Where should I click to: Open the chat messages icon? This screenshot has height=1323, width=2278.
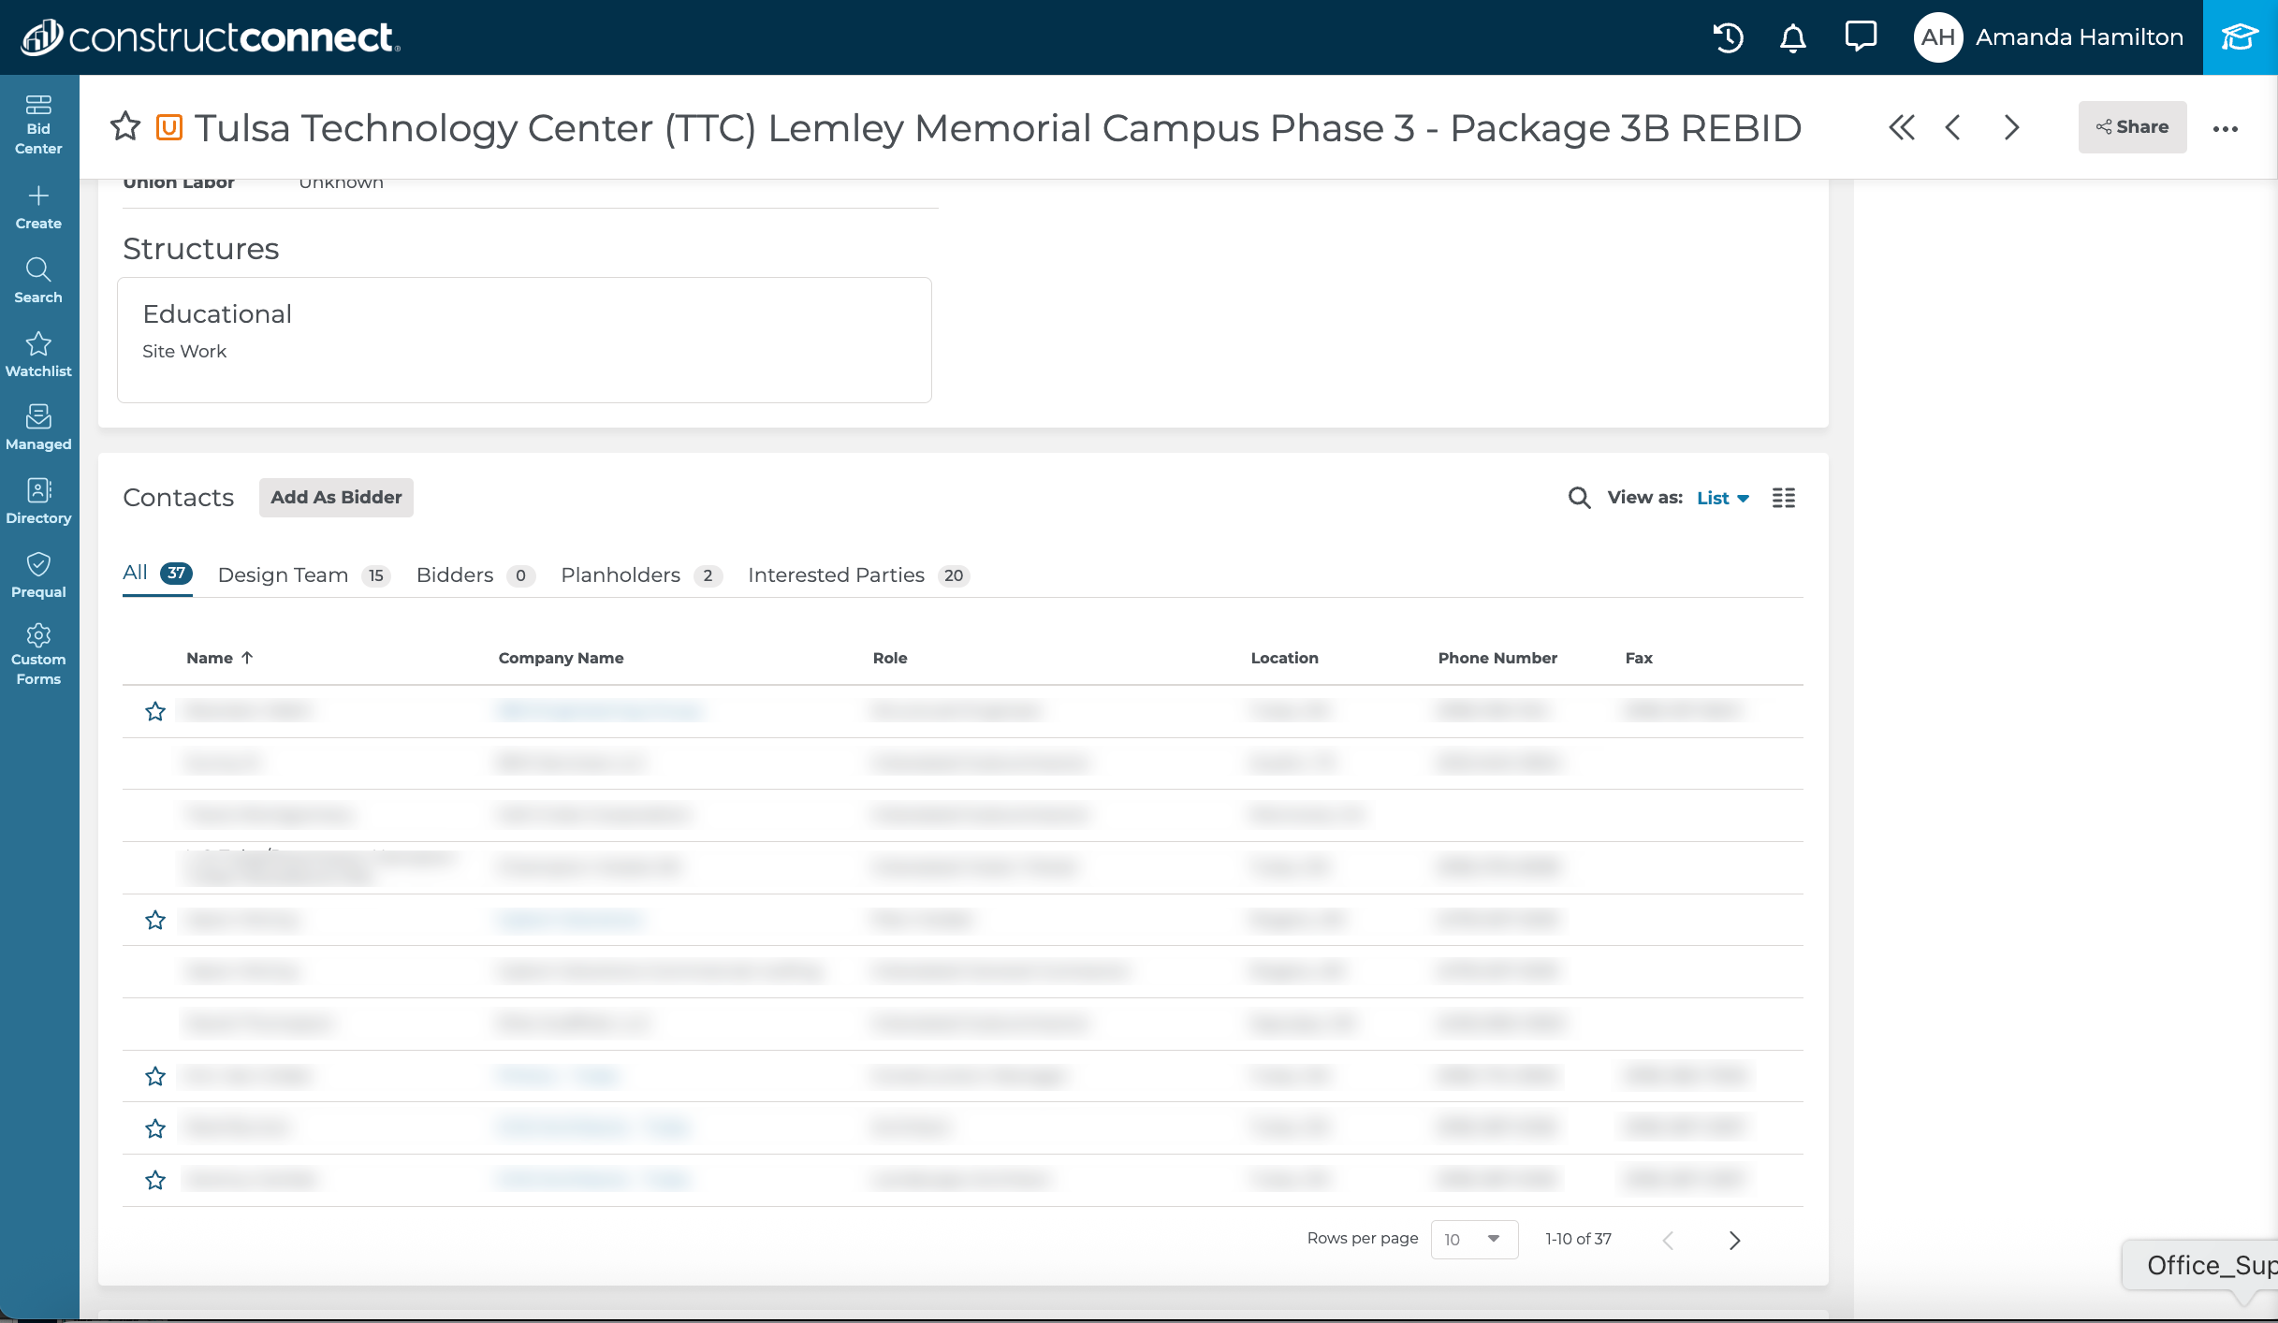click(x=1860, y=37)
